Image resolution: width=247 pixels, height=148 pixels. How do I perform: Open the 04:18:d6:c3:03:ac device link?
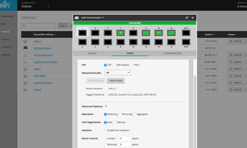[43, 48]
